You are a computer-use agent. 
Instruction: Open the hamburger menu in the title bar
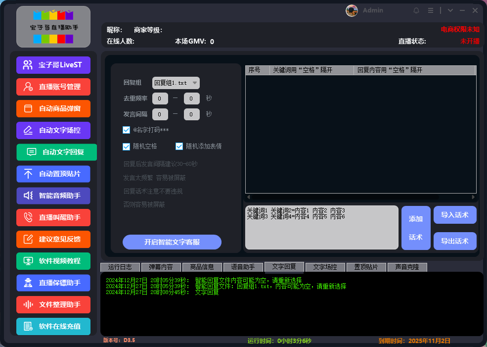tap(431, 10)
